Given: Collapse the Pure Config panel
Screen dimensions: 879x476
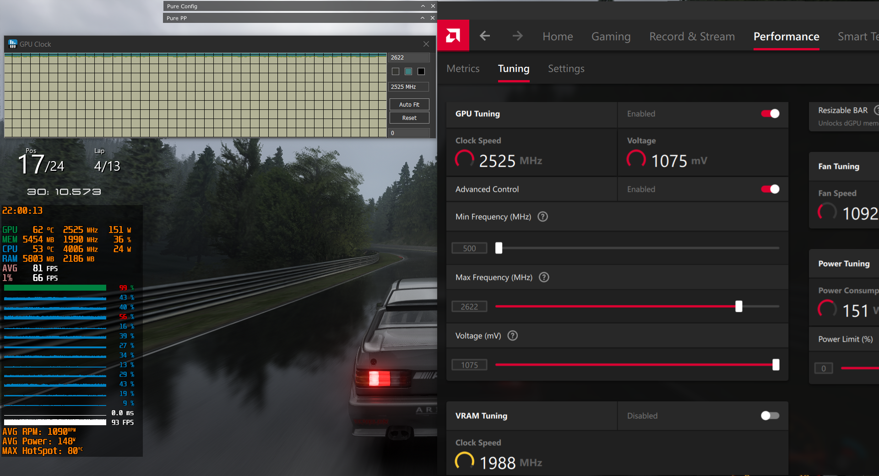Looking at the screenshot, I should [x=423, y=6].
